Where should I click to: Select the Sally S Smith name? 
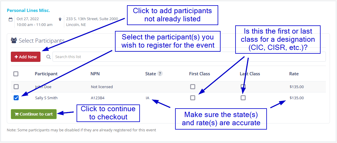point(46,98)
